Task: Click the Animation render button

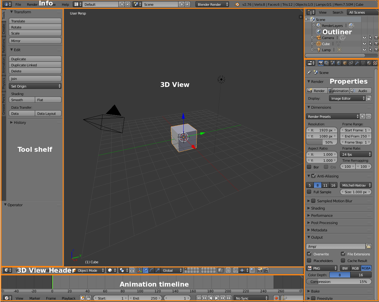Action: click(338, 91)
